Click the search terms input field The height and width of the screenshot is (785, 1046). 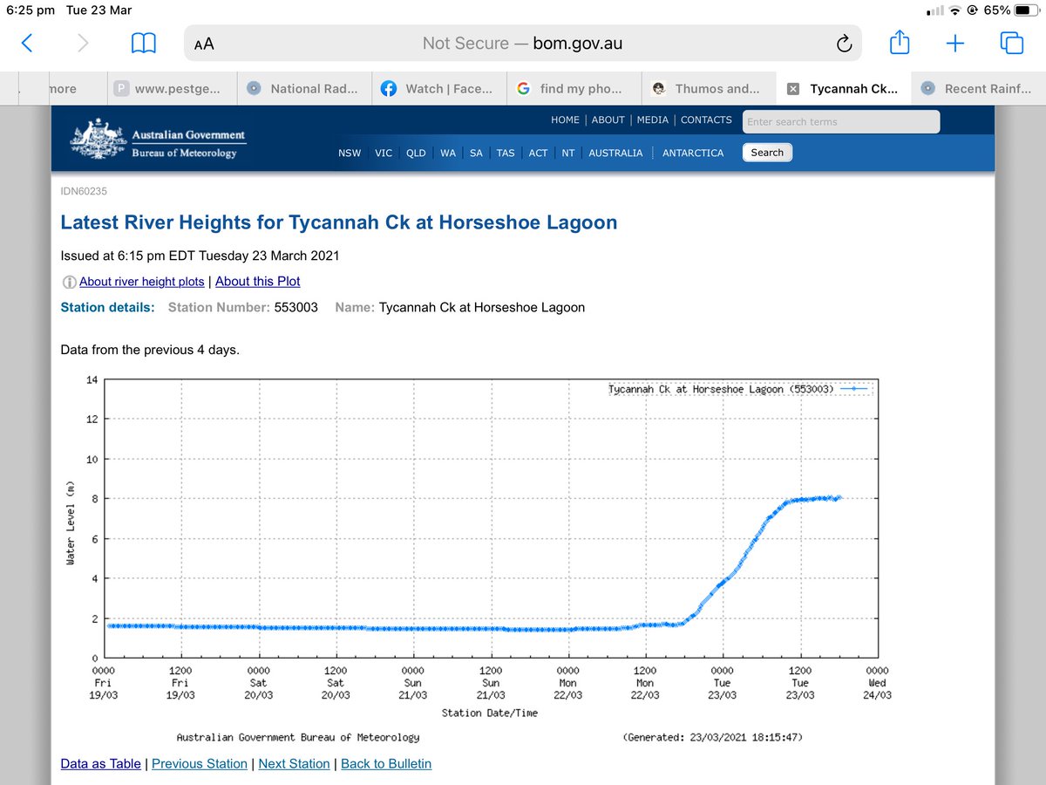(x=841, y=122)
